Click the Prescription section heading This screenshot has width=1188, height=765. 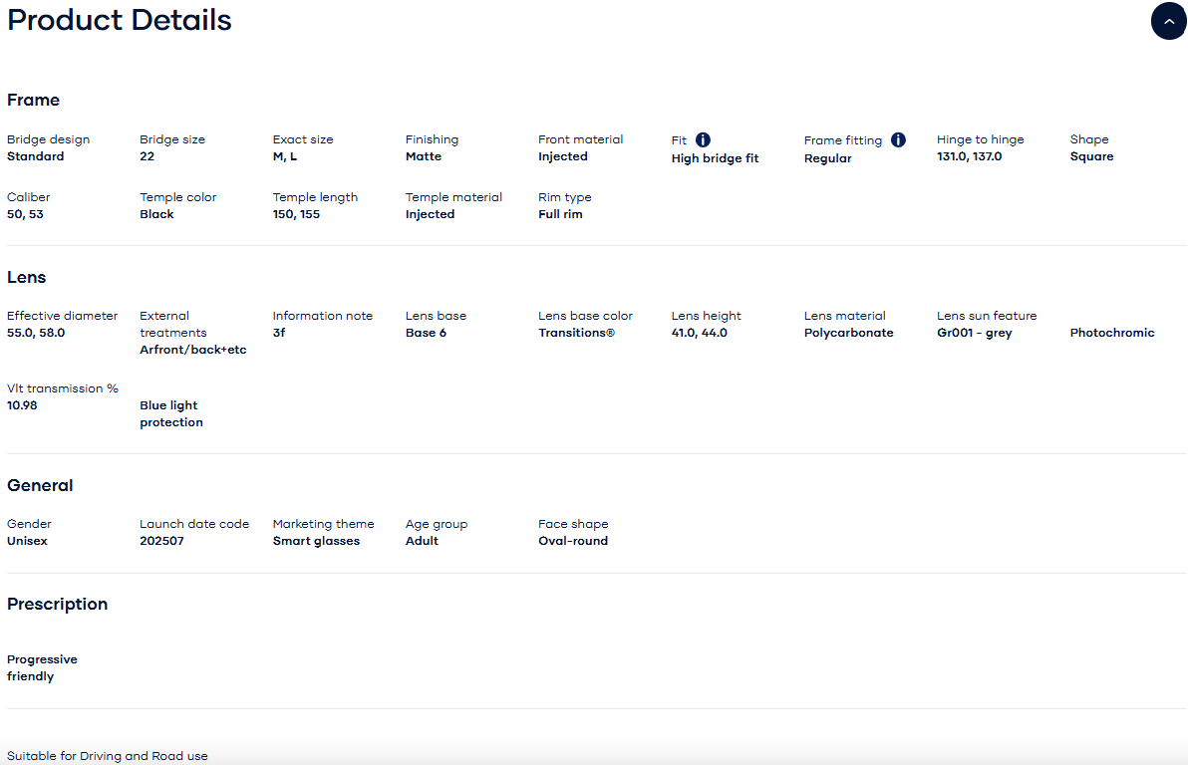pyautogui.click(x=58, y=605)
